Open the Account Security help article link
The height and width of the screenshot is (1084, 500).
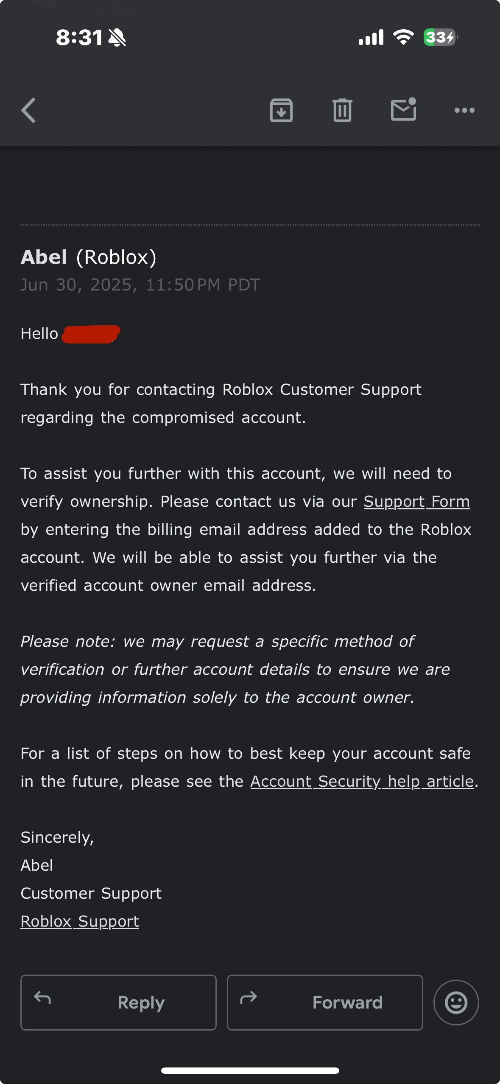(362, 782)
